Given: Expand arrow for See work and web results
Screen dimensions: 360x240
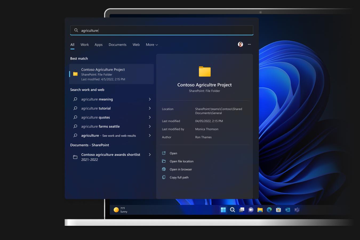Looking at the screenshot, I should pyautogui.click(x=150, y=135).
